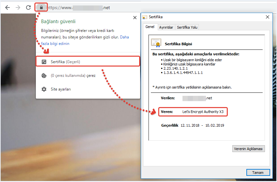The image size is (277, 182).
Task: Reload the current page
Action: click(28, 7)
